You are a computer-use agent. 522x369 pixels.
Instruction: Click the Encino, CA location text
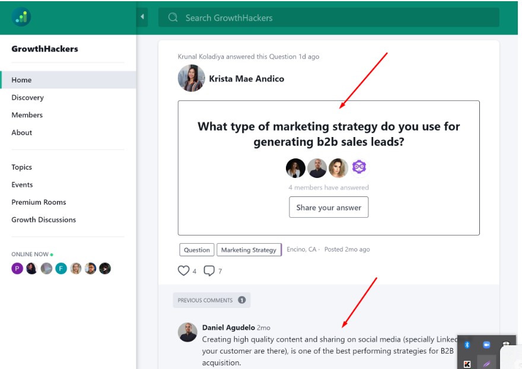[x=301, y=249]
